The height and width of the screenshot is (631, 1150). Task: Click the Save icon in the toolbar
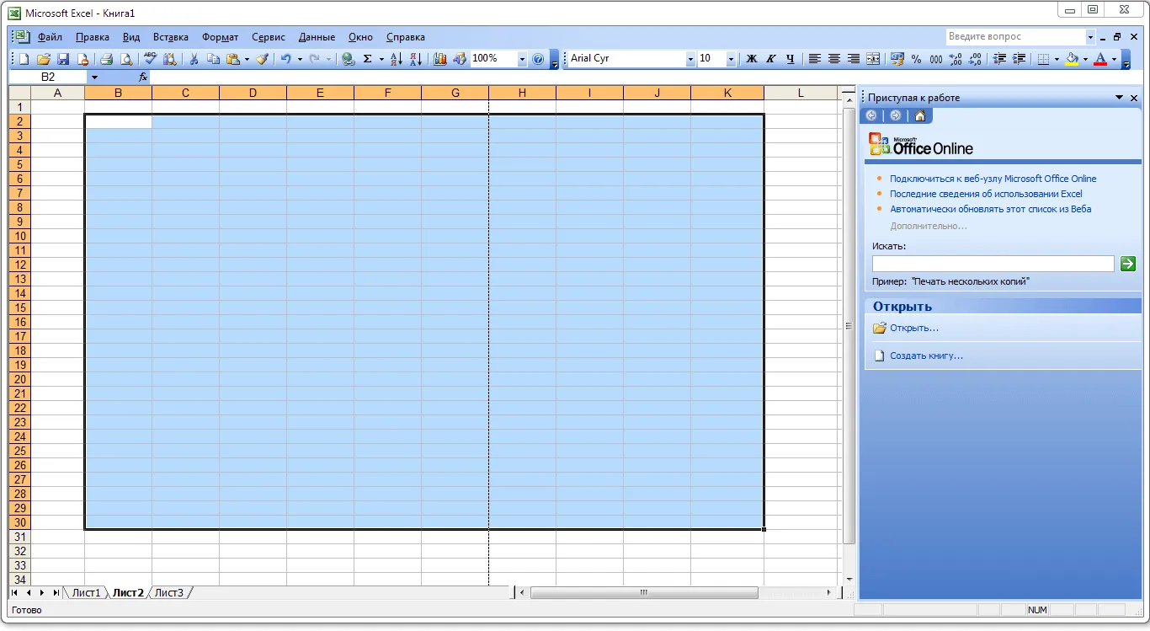[x=63, y=59]
